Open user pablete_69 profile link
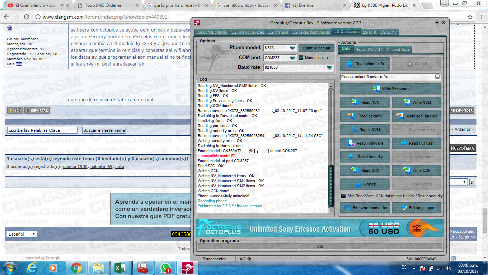 (x=102, y=167)
